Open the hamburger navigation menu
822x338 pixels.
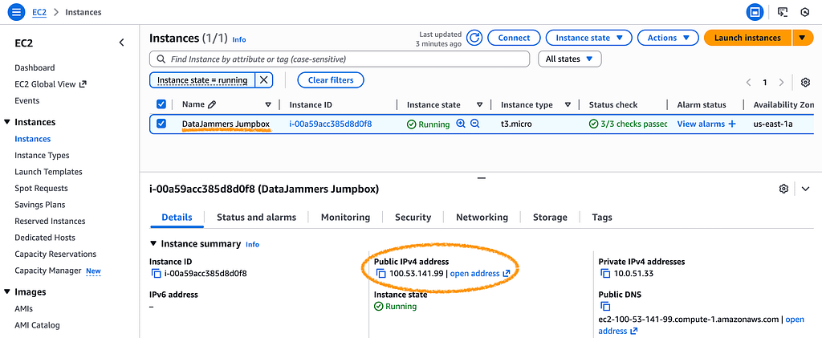(x=17, y=12)
